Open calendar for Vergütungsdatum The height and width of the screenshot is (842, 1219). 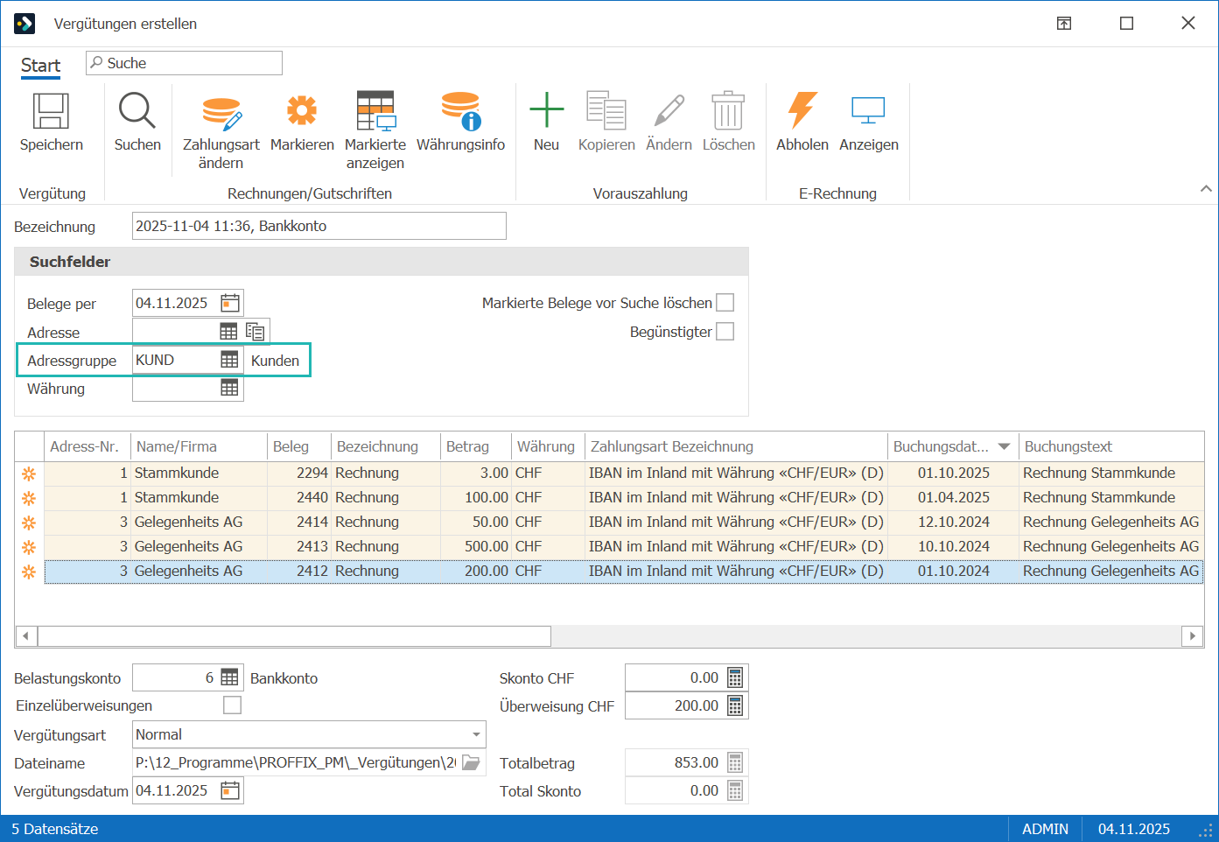coord(230,790)
